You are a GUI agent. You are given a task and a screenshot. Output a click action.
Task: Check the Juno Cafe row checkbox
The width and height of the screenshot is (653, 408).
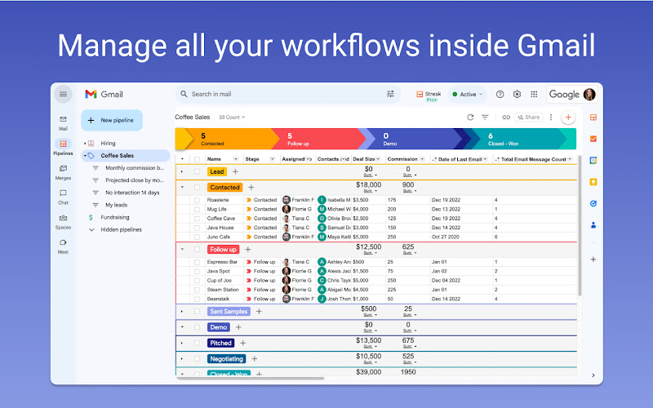pyautogui.click(x=197, y=237)
